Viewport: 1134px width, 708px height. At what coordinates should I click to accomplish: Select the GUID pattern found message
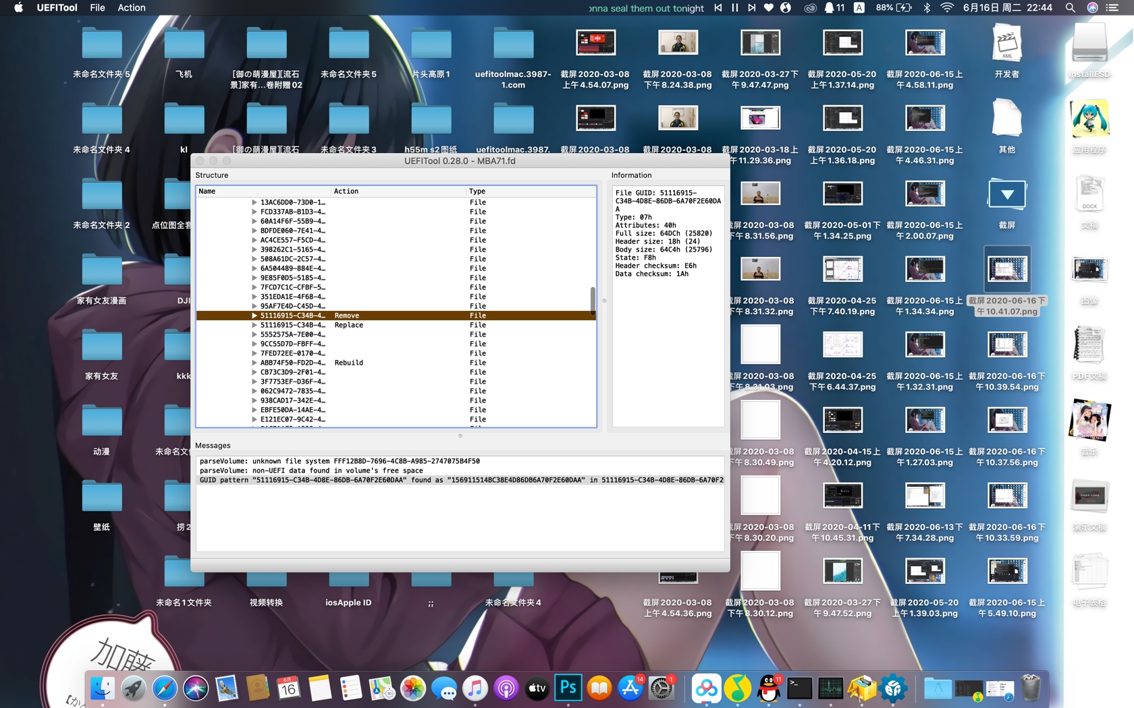coord(460,480)
